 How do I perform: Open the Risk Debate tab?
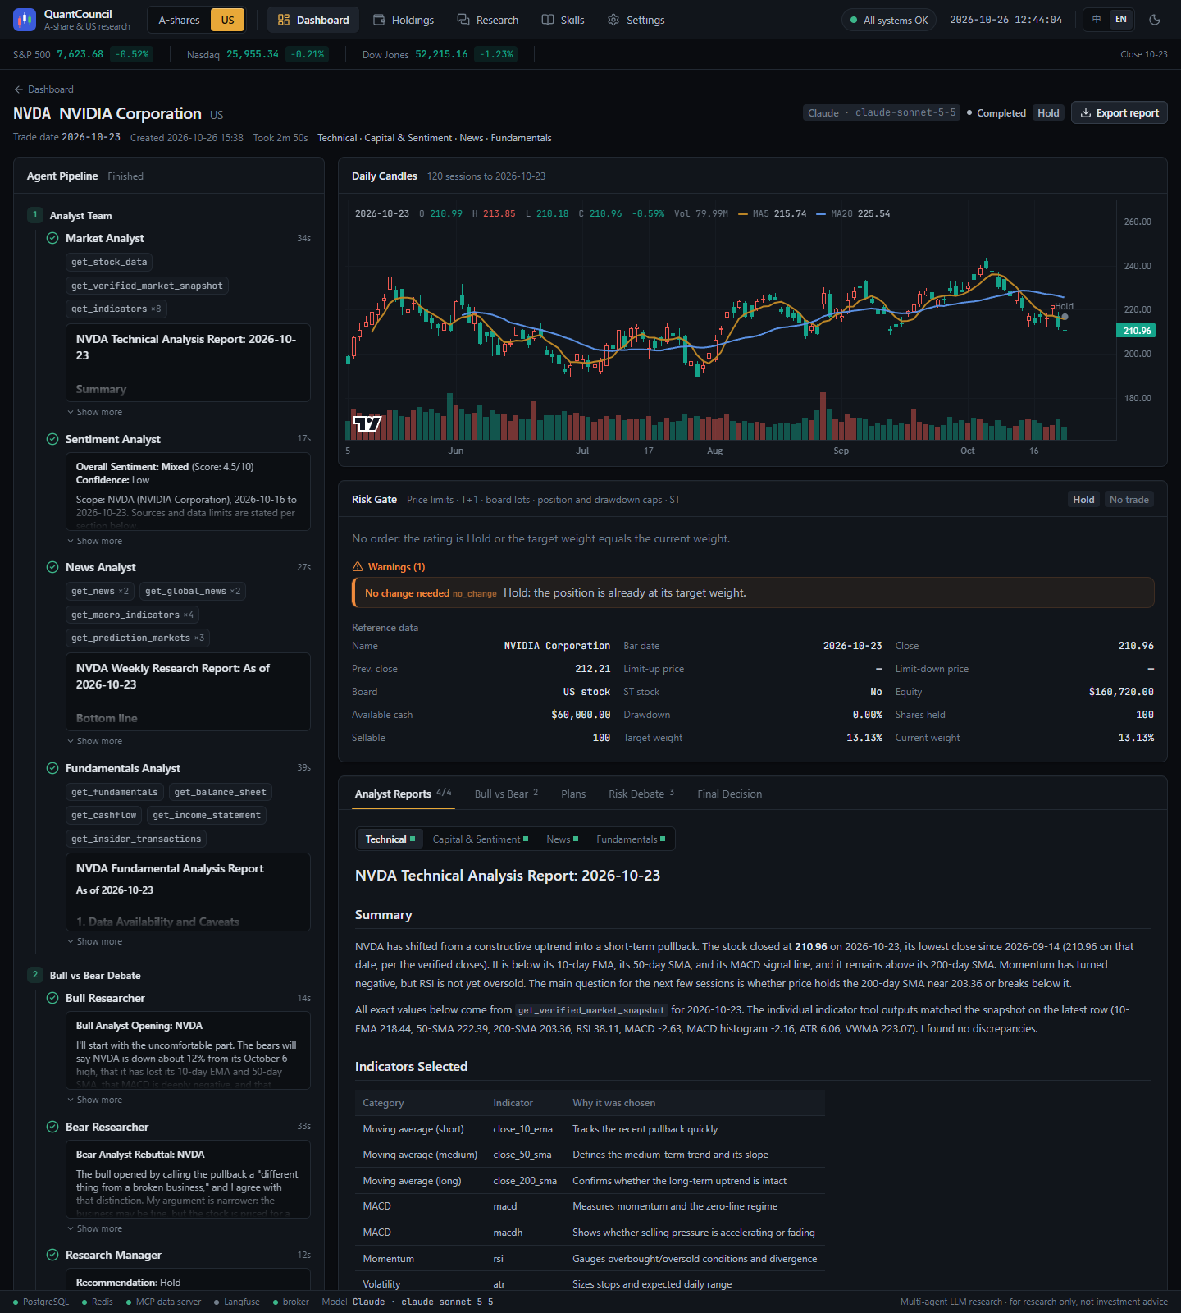click(641, 794)
